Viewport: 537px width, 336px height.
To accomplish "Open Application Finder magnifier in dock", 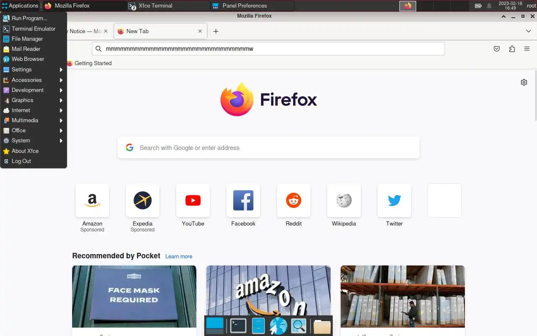I will pyautogui.click(x=299, y=326).
